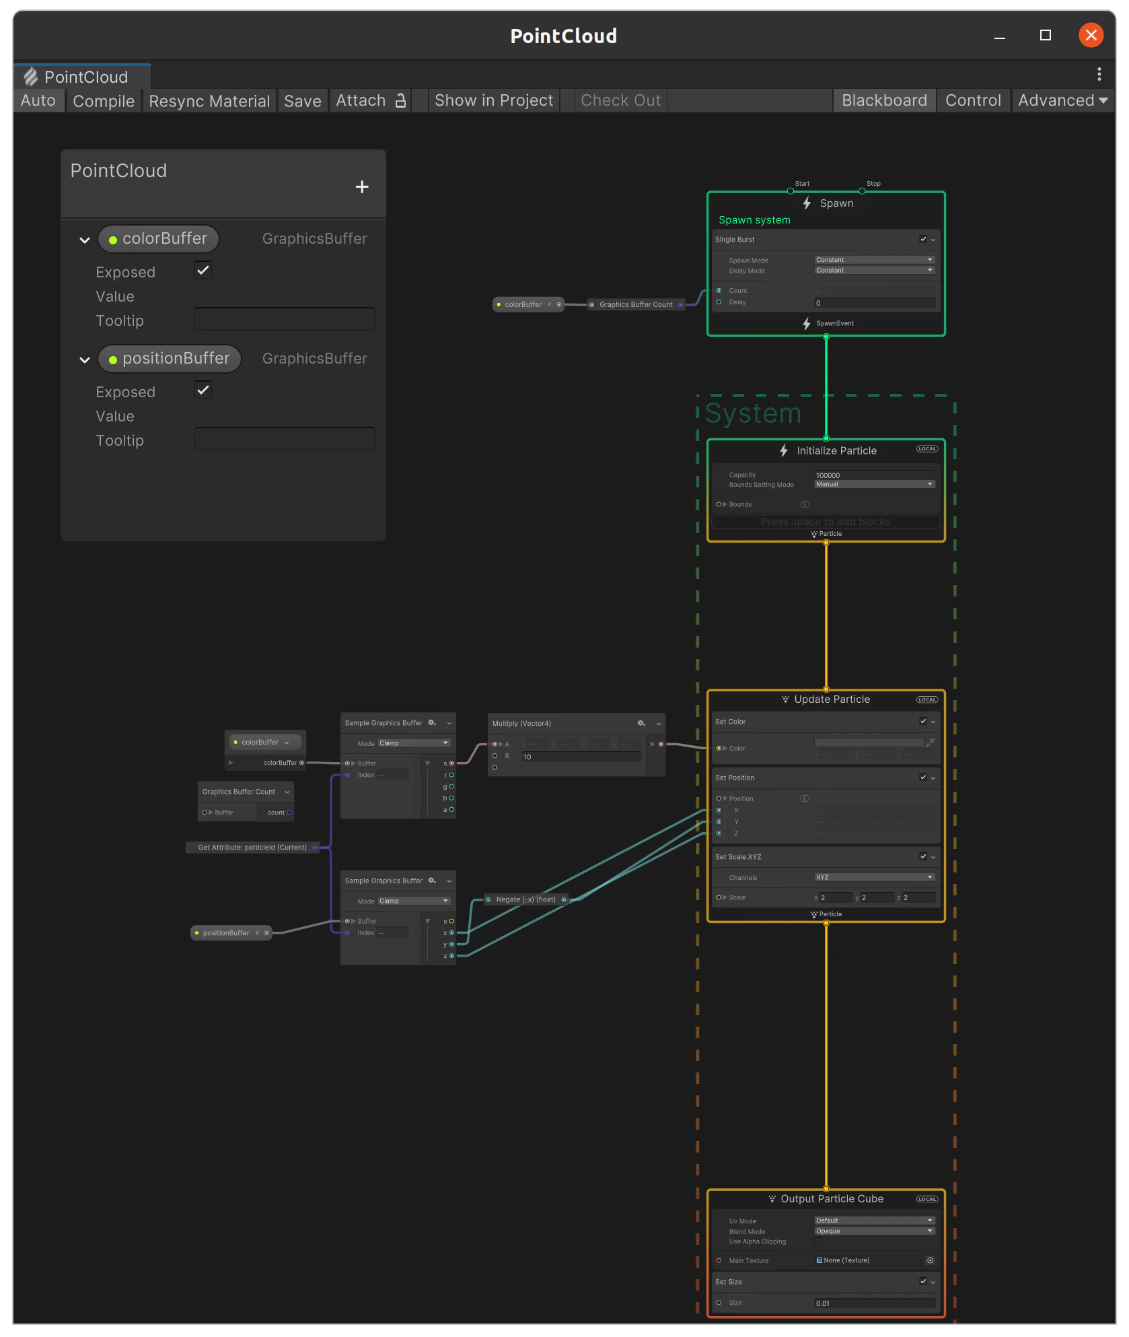Open the Bounds Setting Mode dropdown
Viewport: 1129px width, 1337px height.
[875, 484]
